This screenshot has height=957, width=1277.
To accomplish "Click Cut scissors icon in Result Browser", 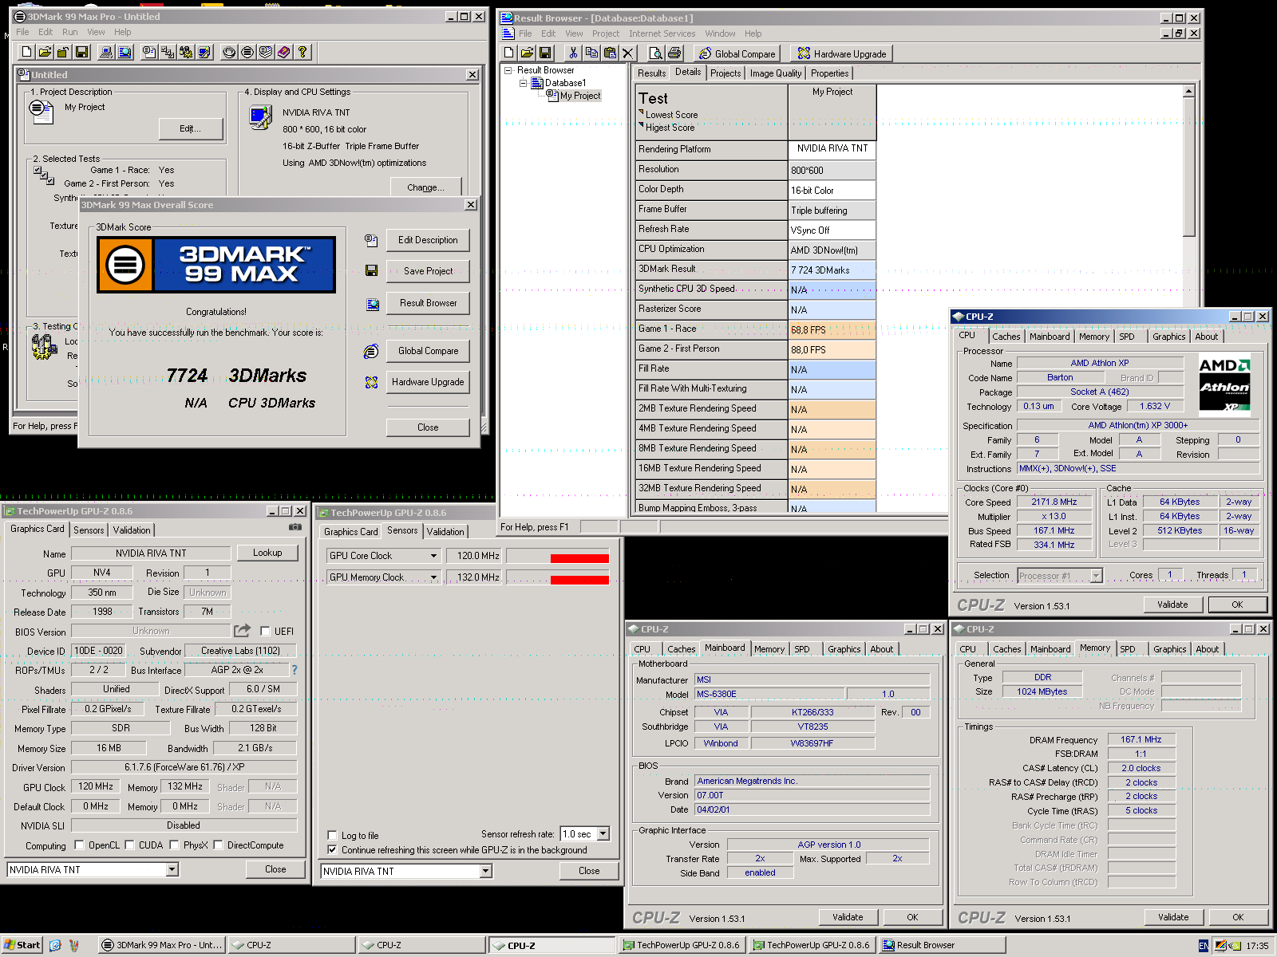I will 573,53.
